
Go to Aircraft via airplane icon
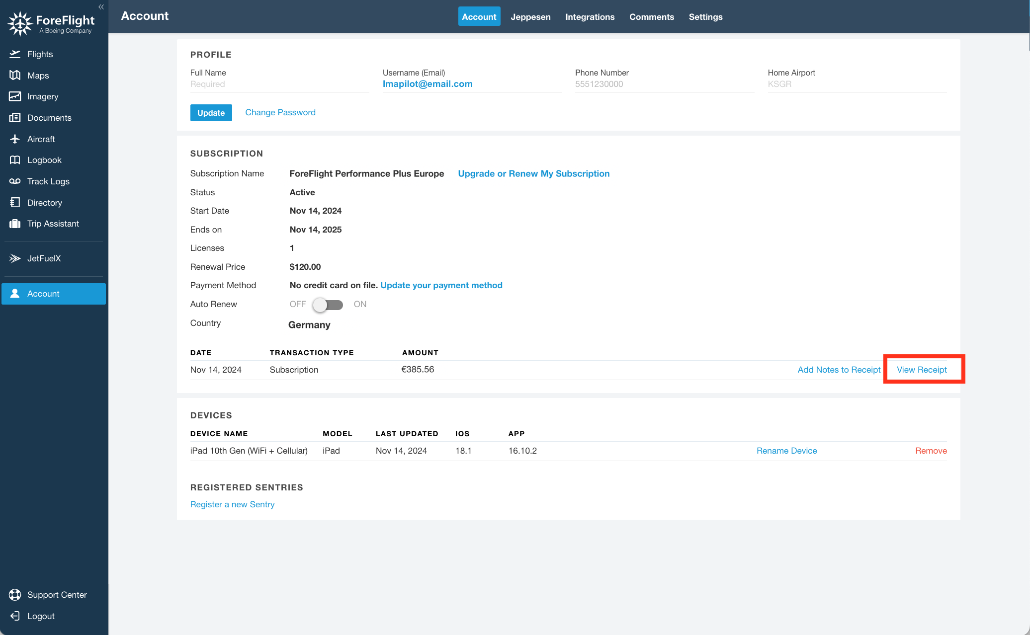click(15, 139)
